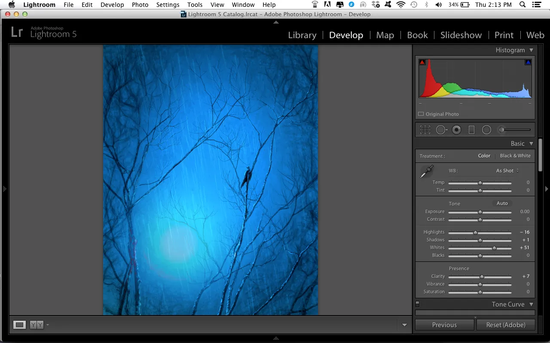Click the Reset (Adobe) button

click(506, 325)
